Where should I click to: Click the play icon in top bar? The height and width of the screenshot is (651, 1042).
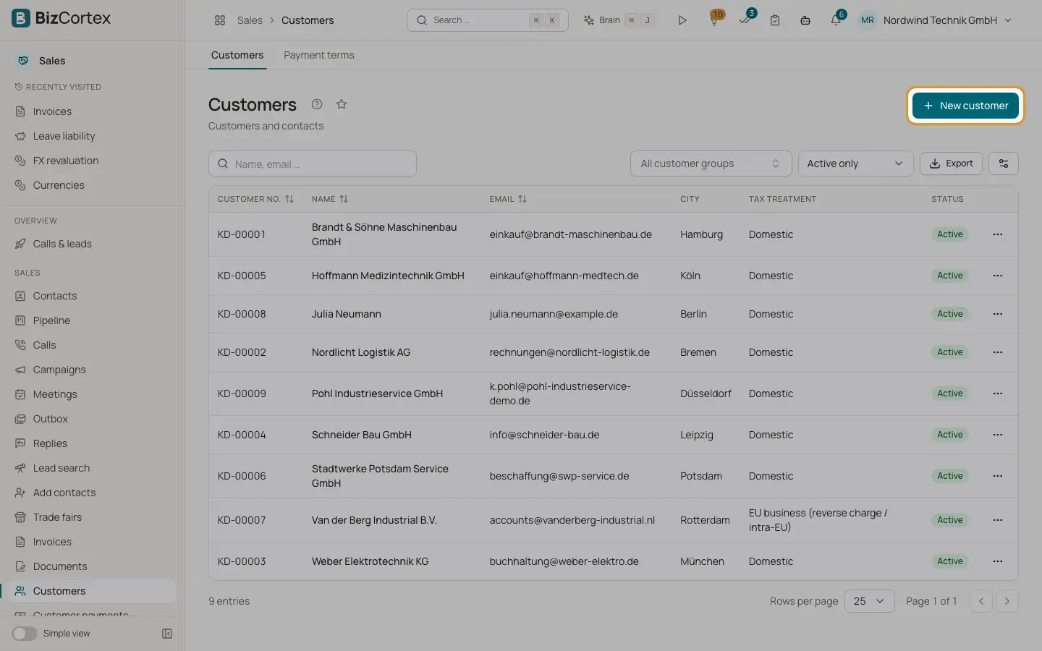(682, 20)
